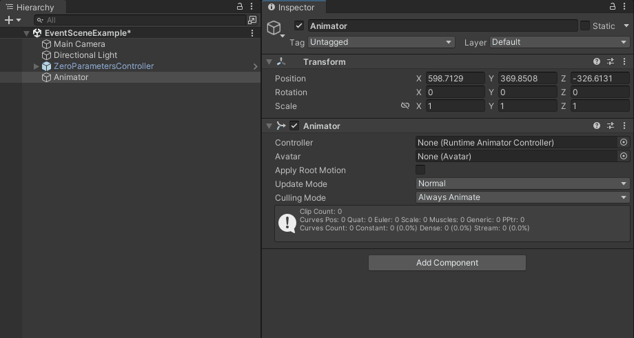Open the Layer dropdown
Screen dimensions: 634x338
click(560, 42)
